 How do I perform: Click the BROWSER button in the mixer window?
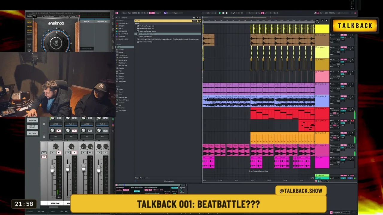(33, 120)
